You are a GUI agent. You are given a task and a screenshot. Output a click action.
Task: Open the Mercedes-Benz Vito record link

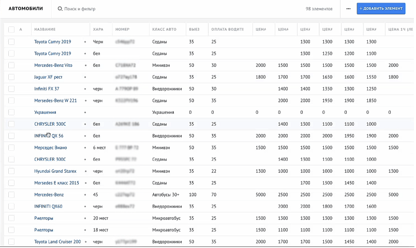(x=53, y=65)
